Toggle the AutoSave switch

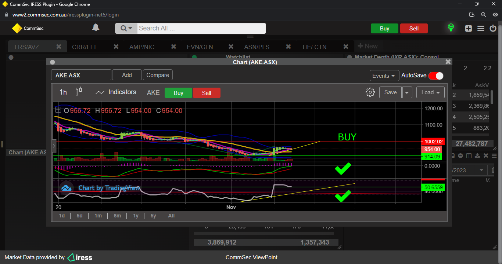click(x=436, y=76)
